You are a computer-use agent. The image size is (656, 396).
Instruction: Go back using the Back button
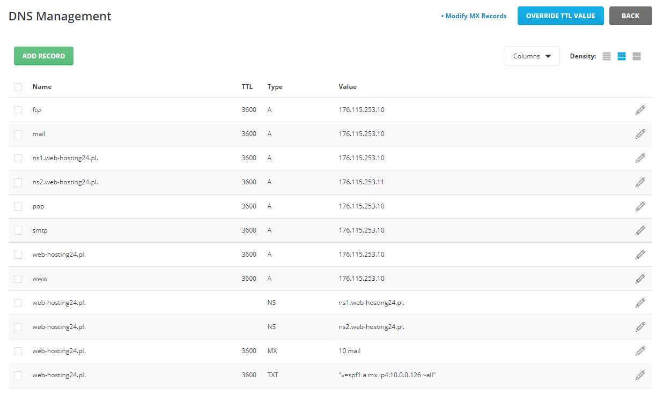click(630, 16)
